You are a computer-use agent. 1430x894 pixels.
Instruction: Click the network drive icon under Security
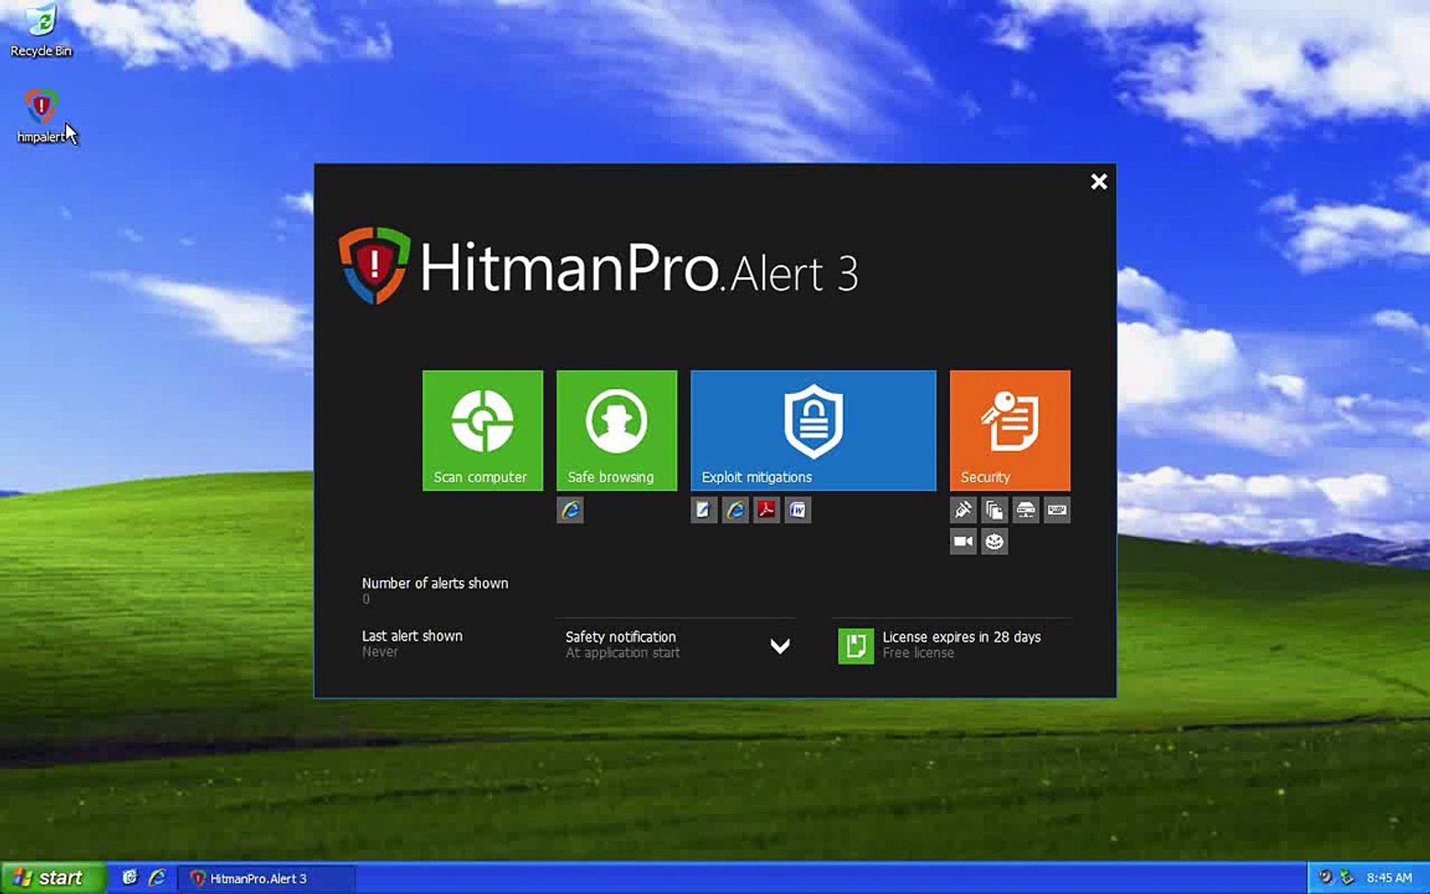1025,510
